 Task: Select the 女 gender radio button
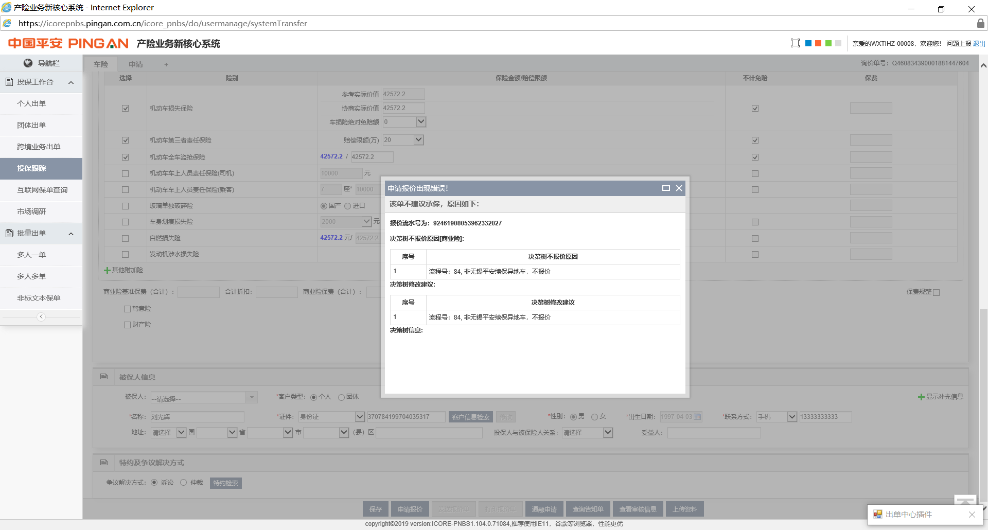(x=594, y=417)
